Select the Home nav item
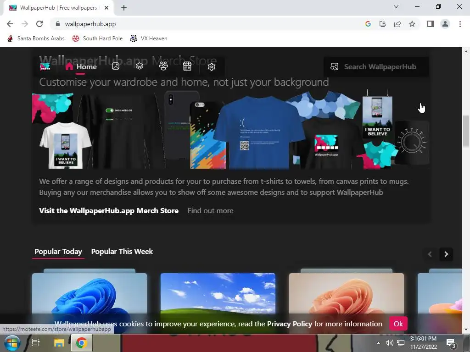Viewport: 470px width, 352px height. point(81,66)
